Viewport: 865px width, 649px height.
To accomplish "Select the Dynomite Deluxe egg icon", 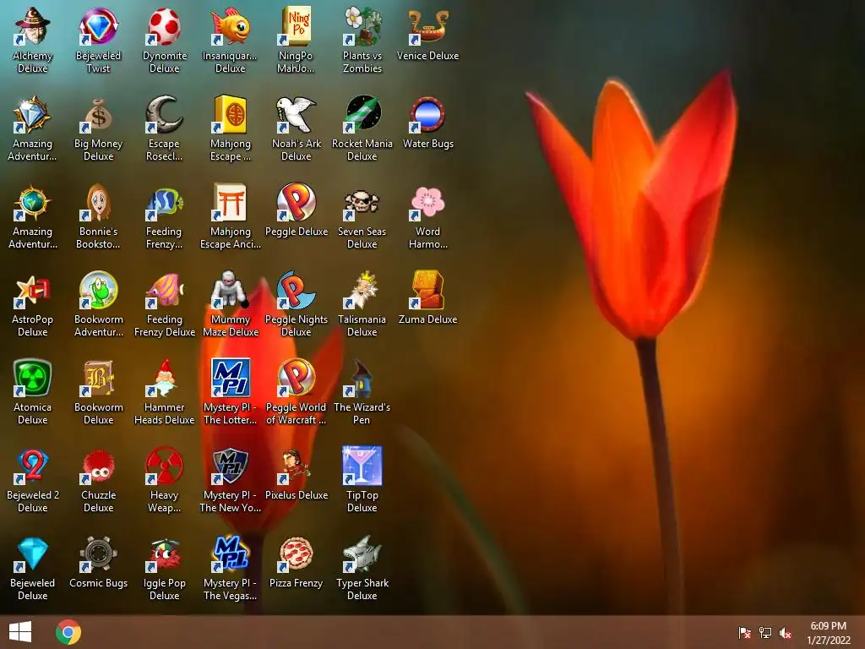I will coord(165,26).
